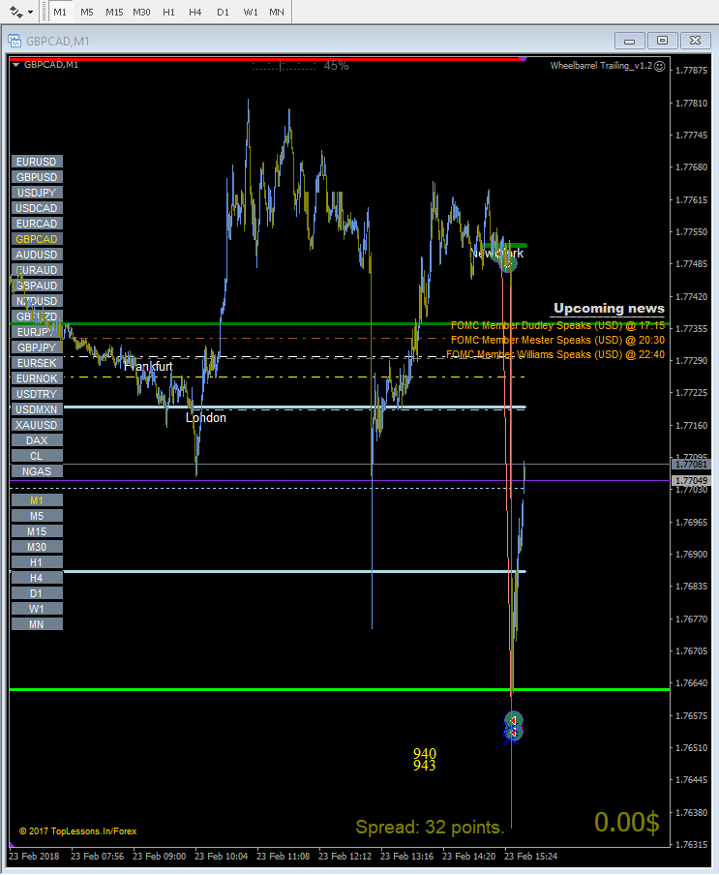Click the purple arrow above the date axis

(x=13, y=846)
